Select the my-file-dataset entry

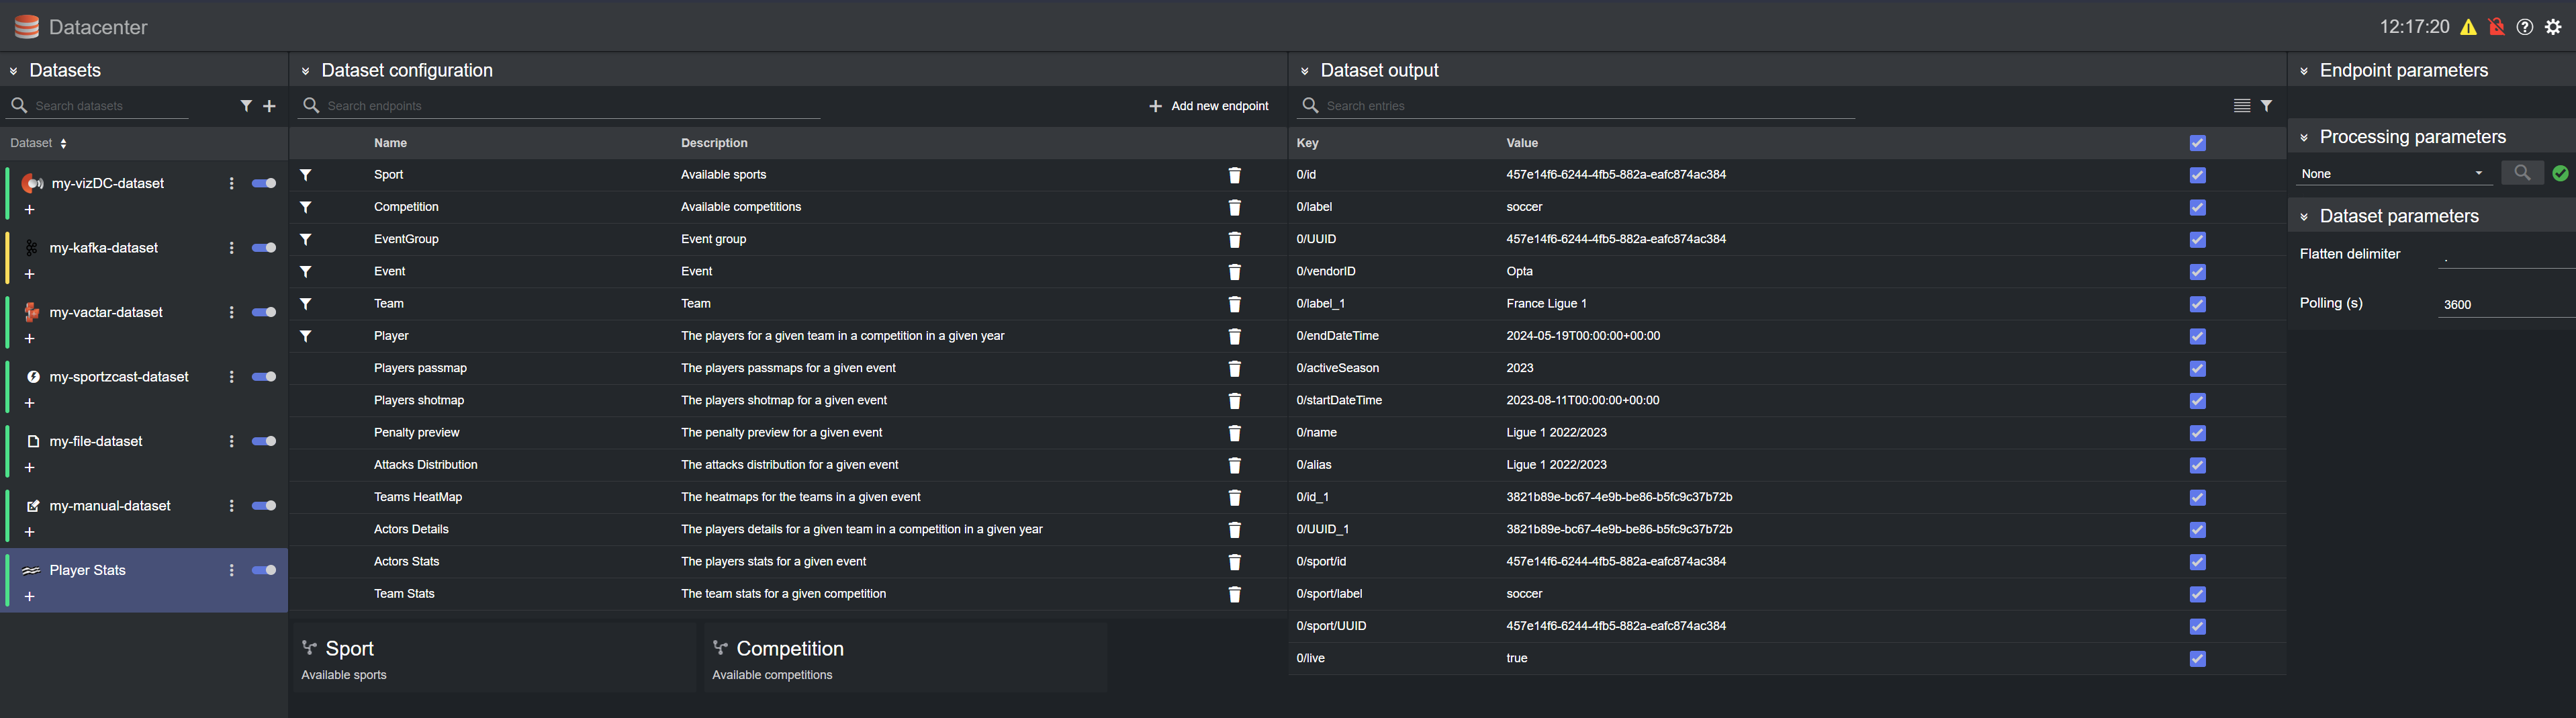[x=96, y=441]
